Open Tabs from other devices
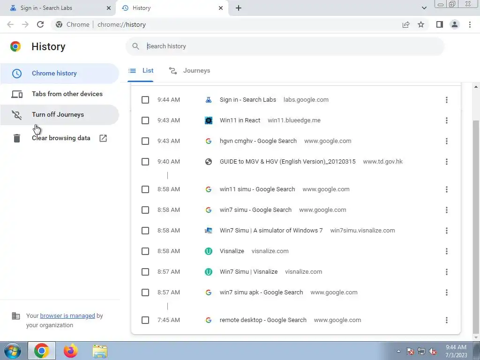Screen dimensions: 480x360 (x=60, y=94)
